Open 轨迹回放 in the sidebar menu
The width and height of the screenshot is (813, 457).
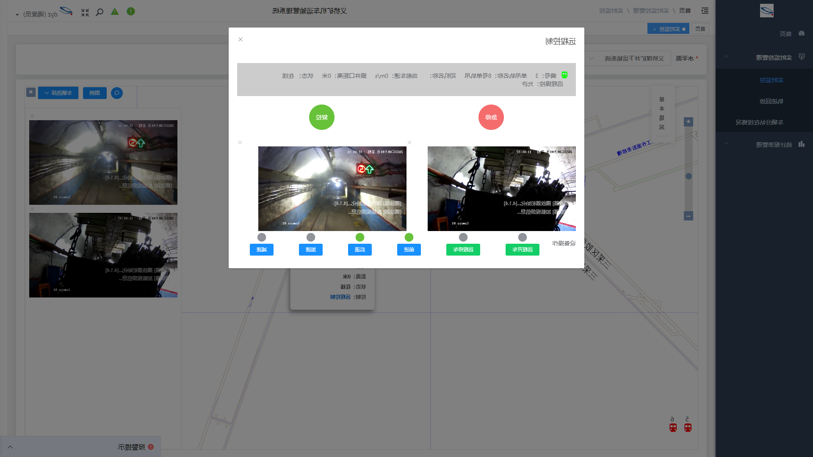pos(771,101)
